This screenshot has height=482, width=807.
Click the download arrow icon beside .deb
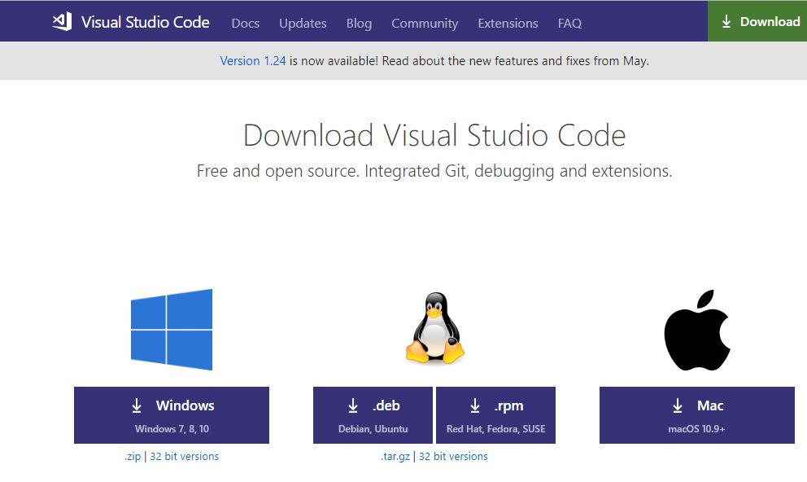click(353, 405)
